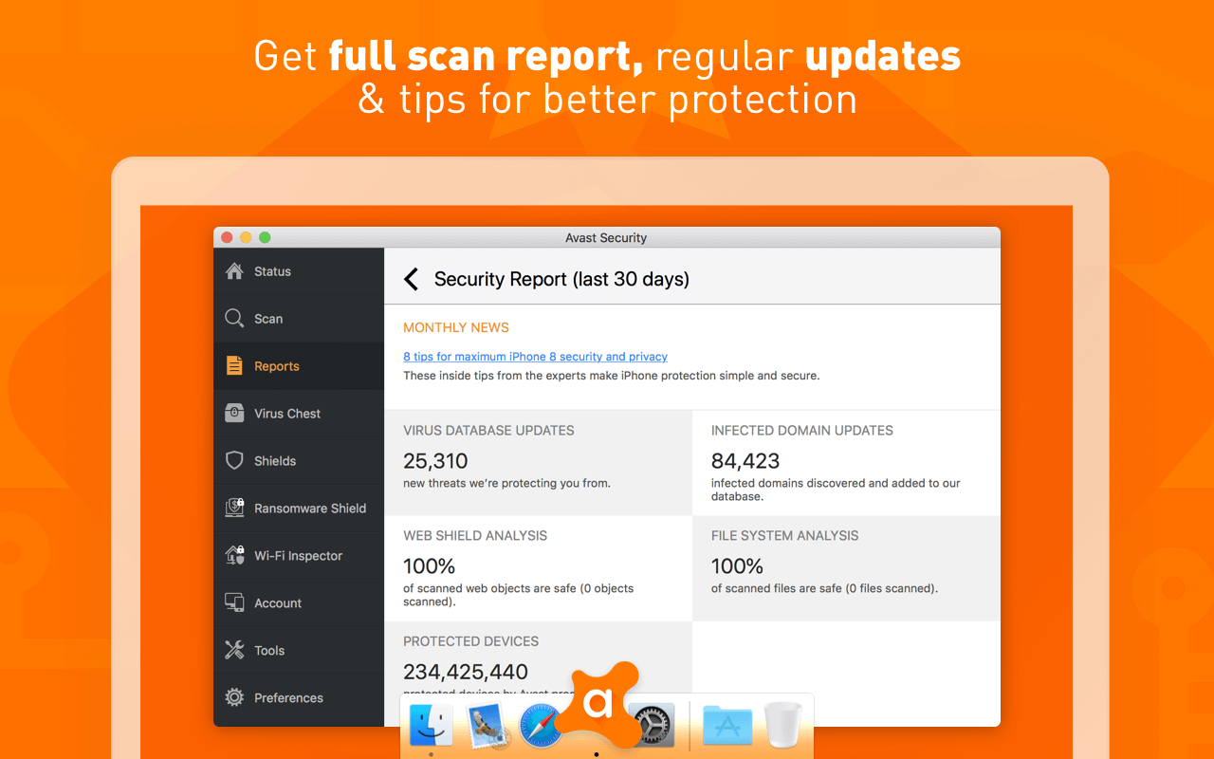Screen dimensions: 1214x759
Task: Click the FILE SYSTEM ANALYSIS heading
Action: (784, 535)
